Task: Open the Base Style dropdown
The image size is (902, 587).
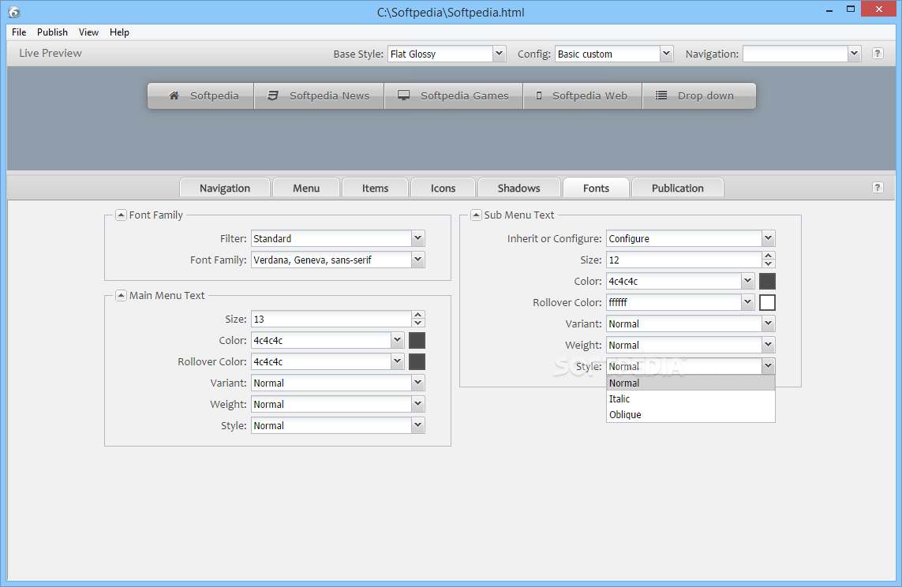Action: [x=500, y=54]
